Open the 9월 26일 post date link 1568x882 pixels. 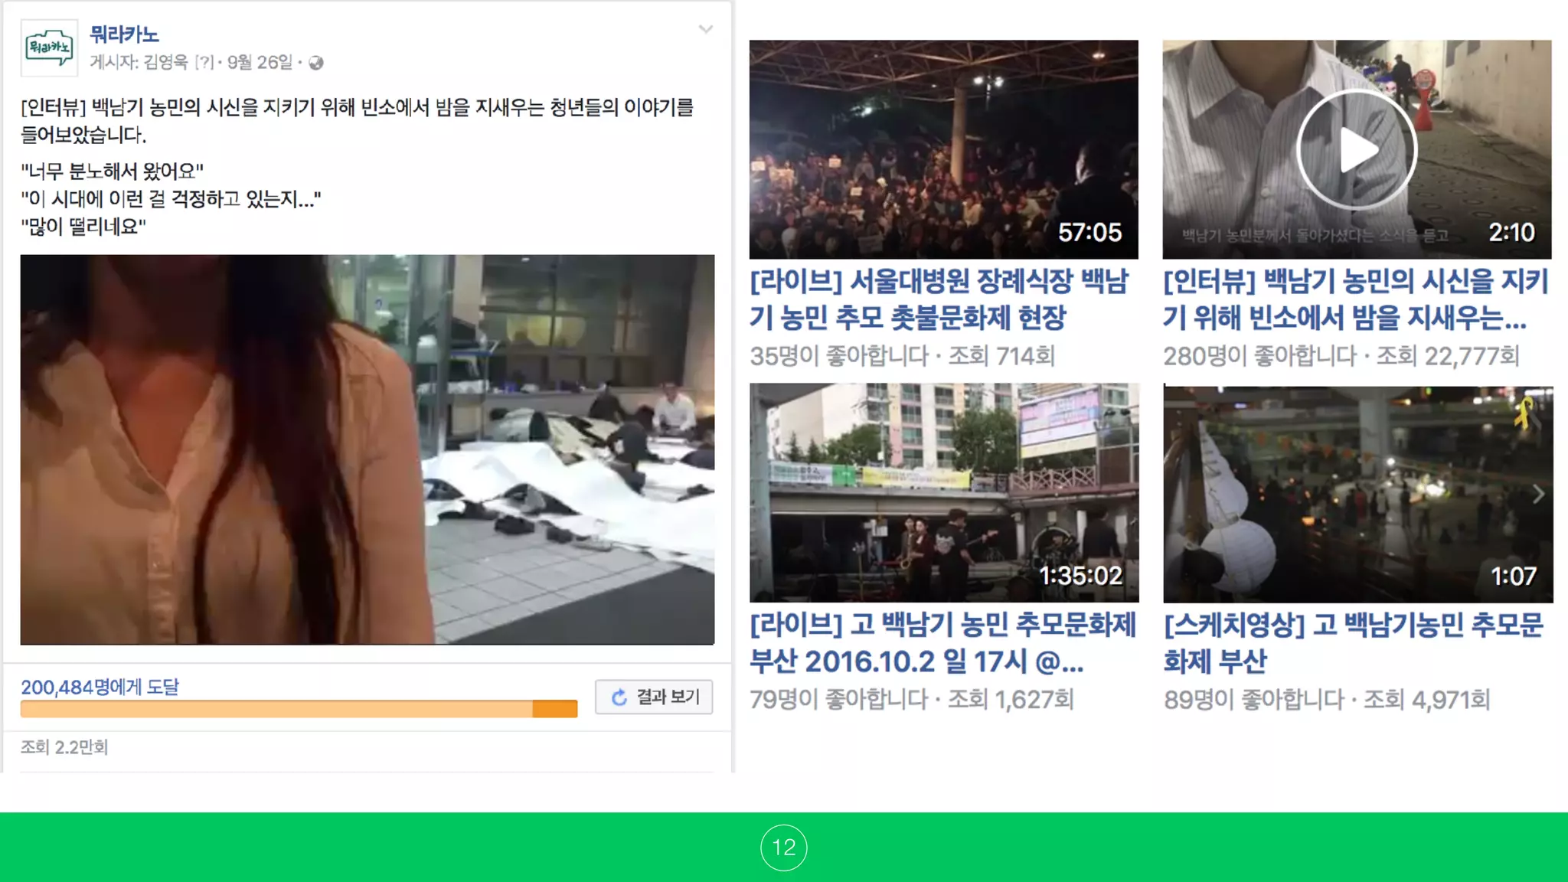pyautogui.click(x=260, y=62)
